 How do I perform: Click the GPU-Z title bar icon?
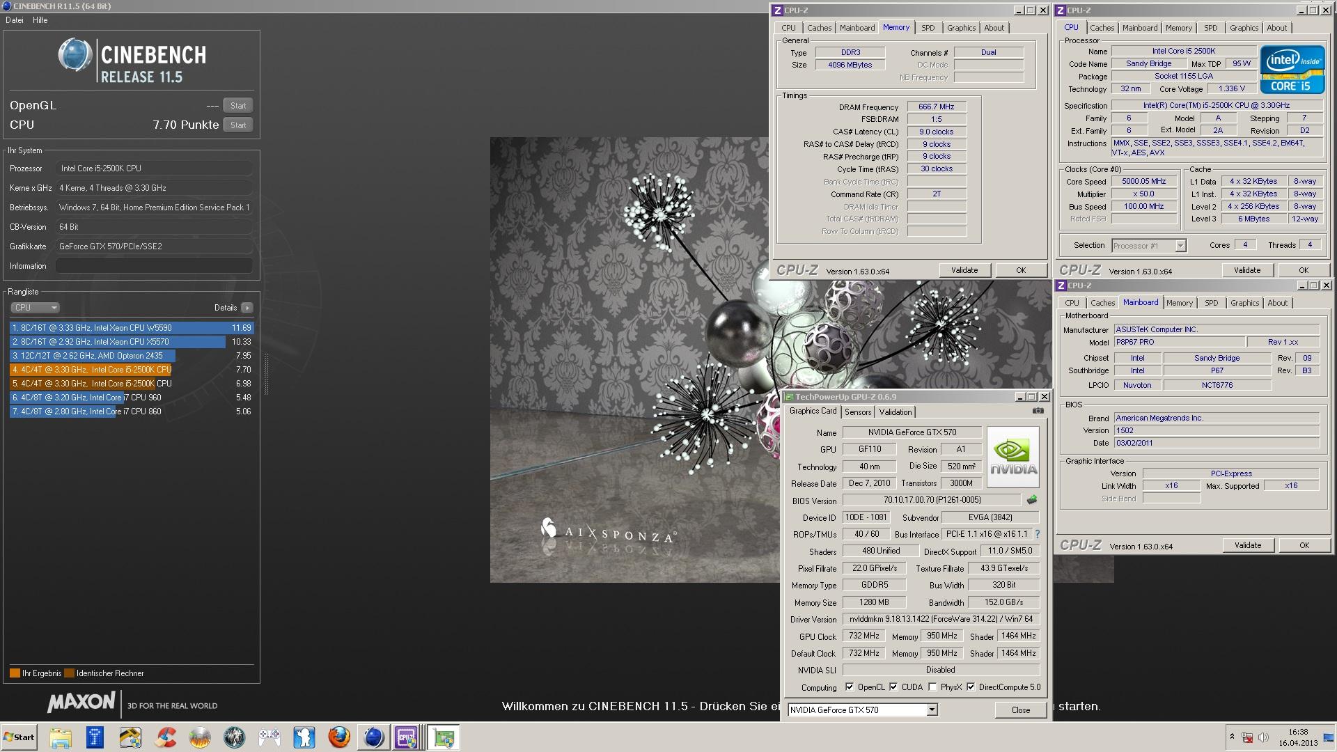tap(789, 397)
